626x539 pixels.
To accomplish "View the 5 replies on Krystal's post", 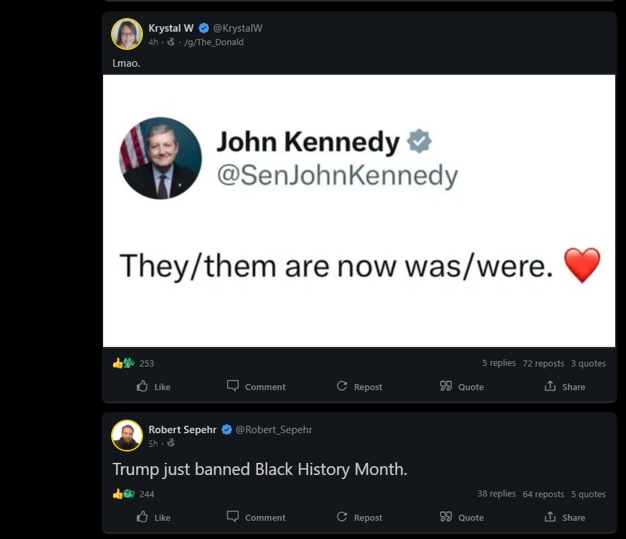I will tap(499, 363).
